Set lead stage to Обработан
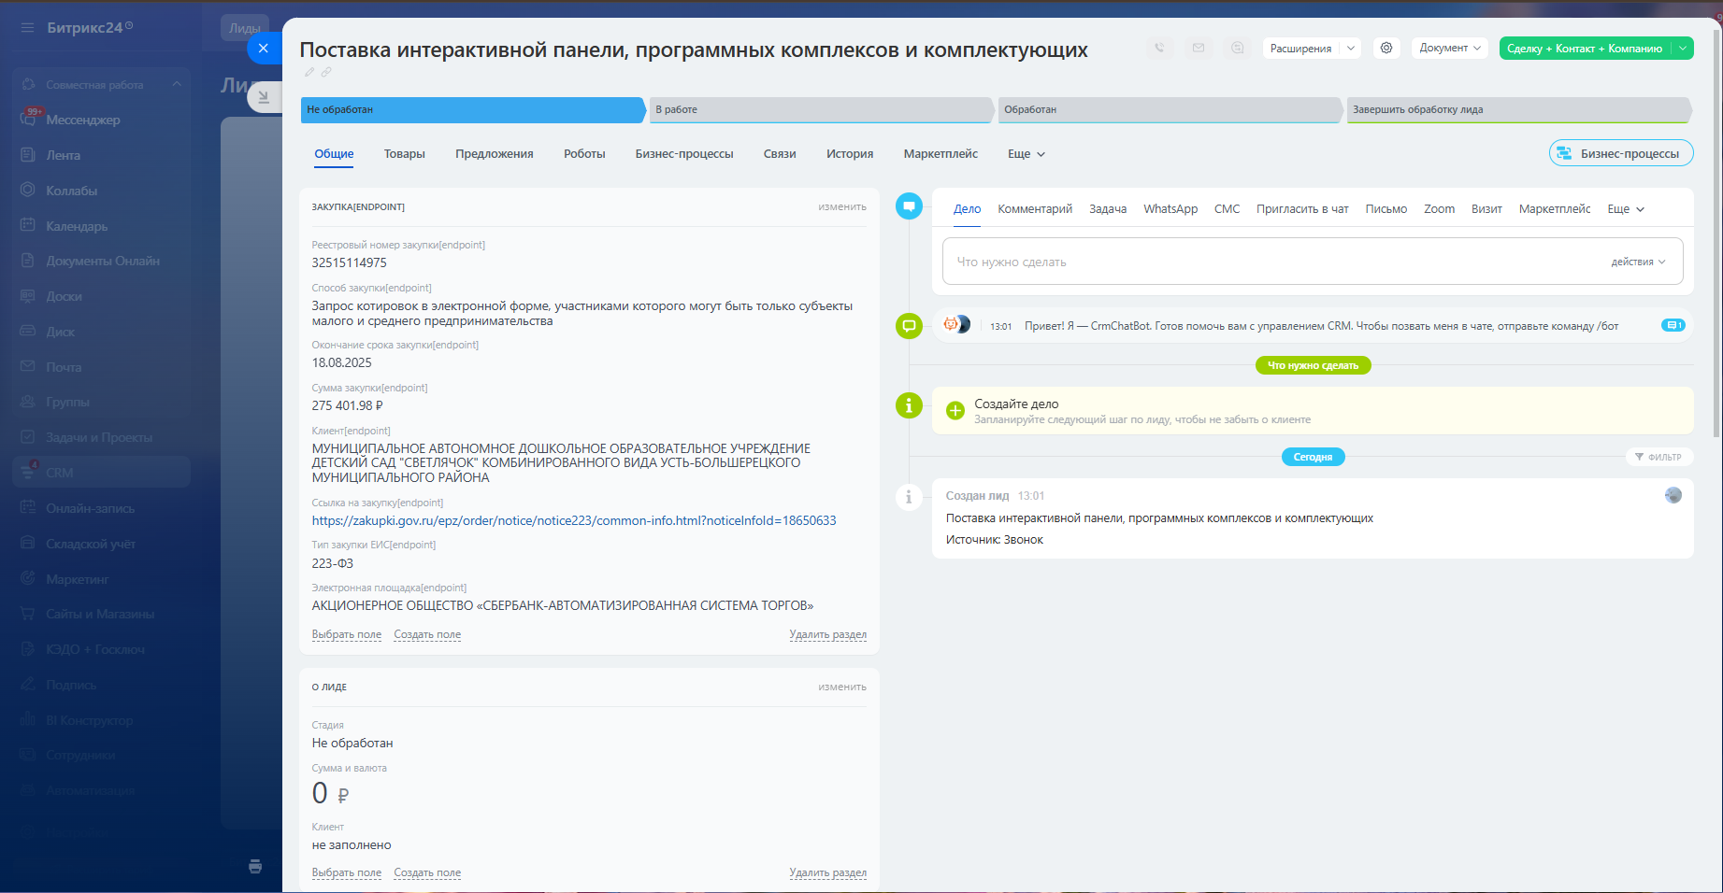The height and width of the screenshot is (893, 1723). tap(1169, 109)
